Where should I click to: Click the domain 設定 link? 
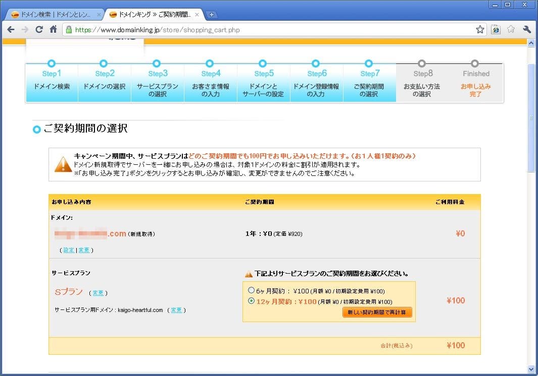(68, 250)
